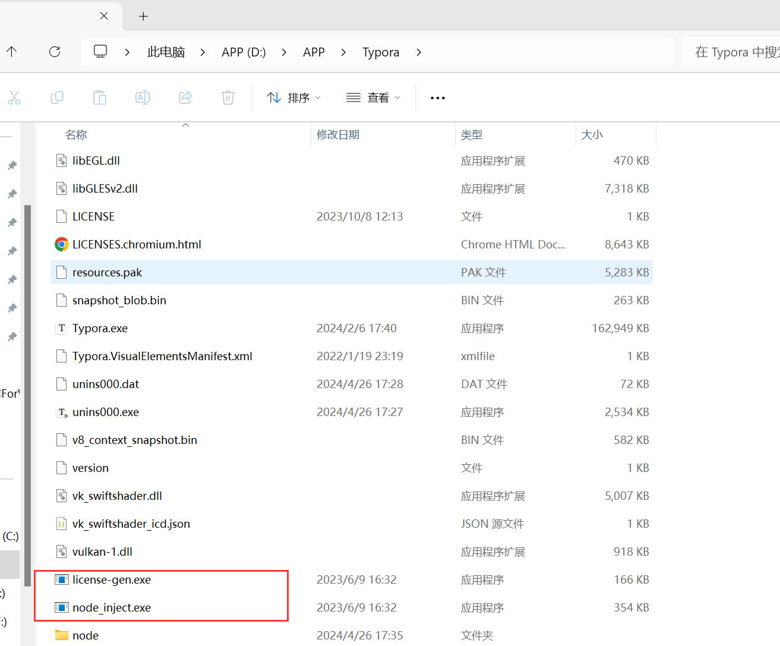Viewport: 780px width, 646px height.
Task: Open the 排序 sort dropdown
Action: (293, 98)
